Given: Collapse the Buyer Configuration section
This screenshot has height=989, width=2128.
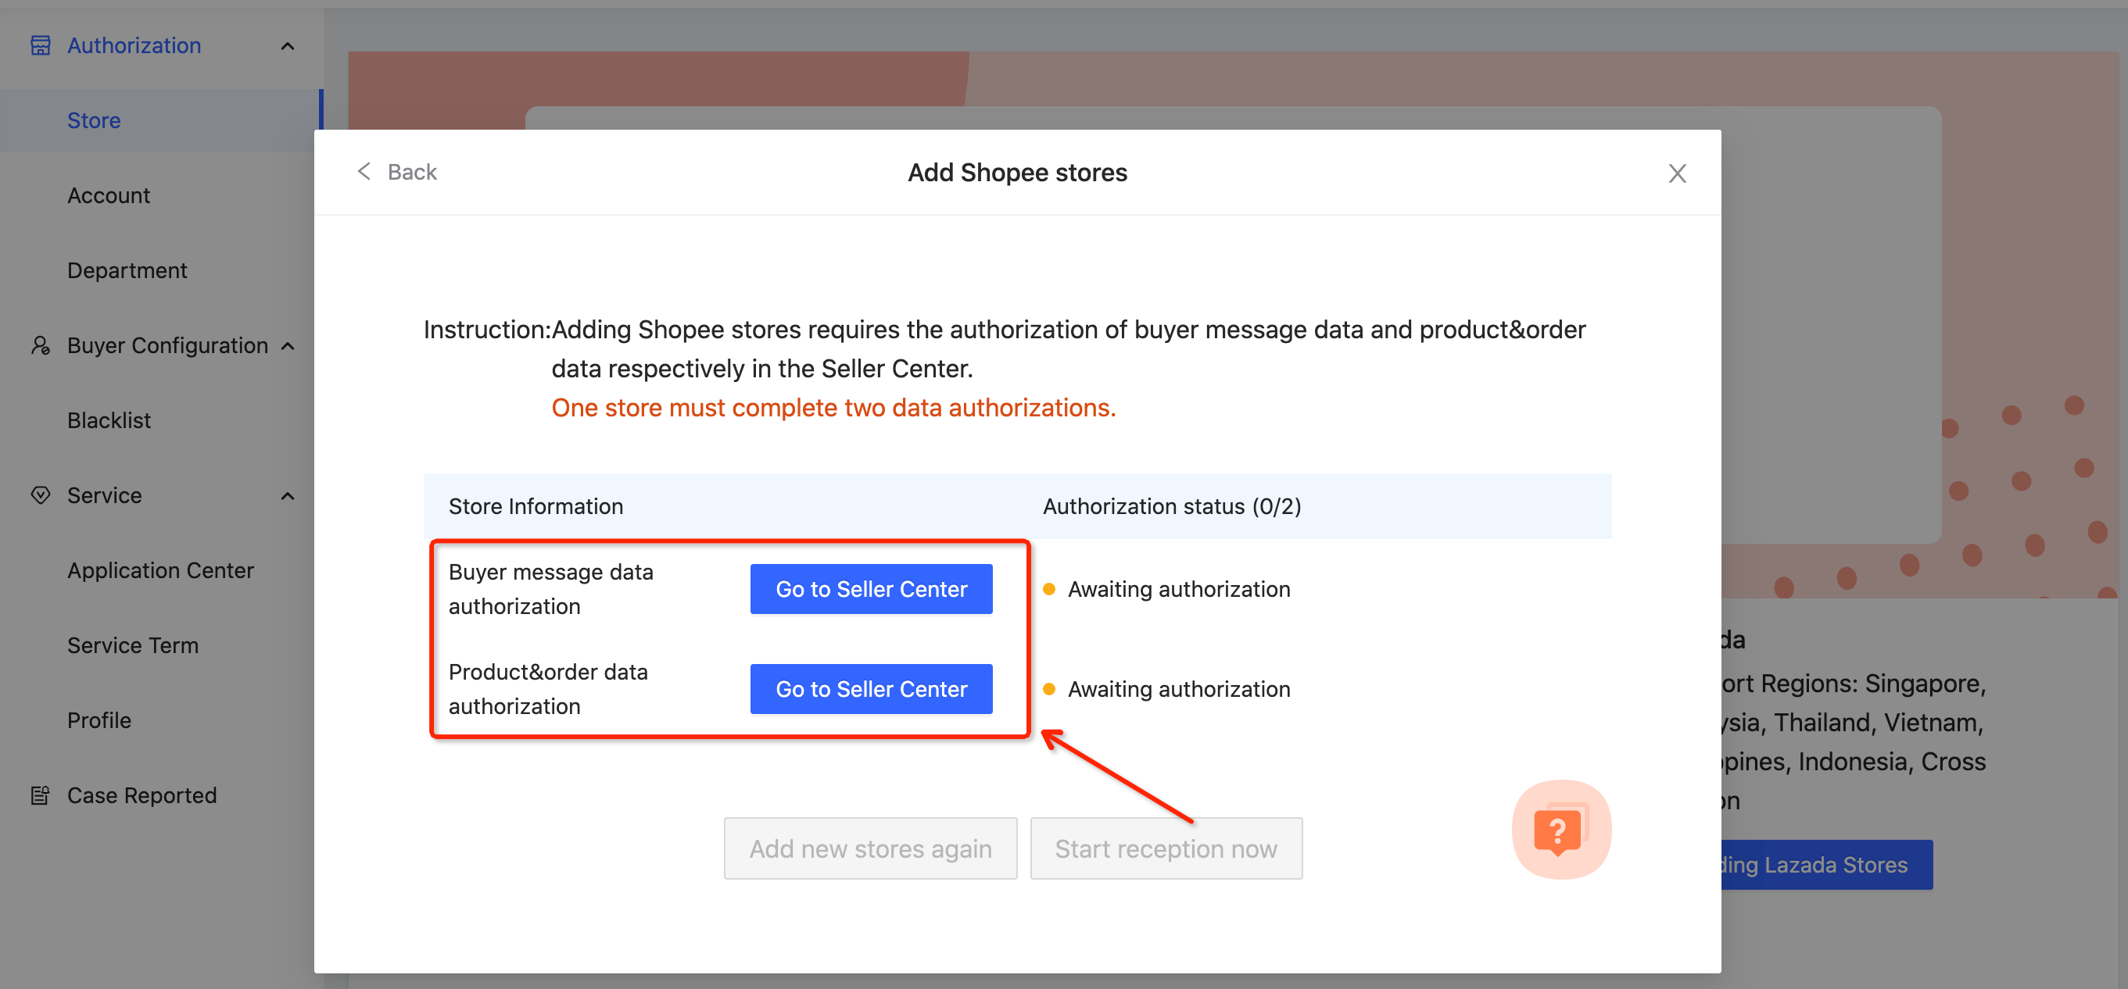Looking at the screenshot, I should click(288, 346).
